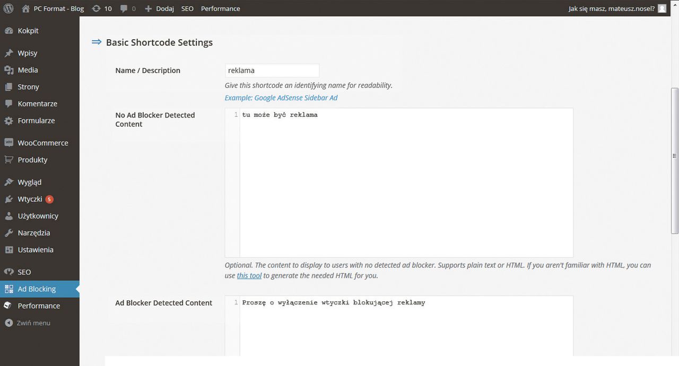
Task: Open the WooCommerce sidebar menu
Action: [42, 143]
